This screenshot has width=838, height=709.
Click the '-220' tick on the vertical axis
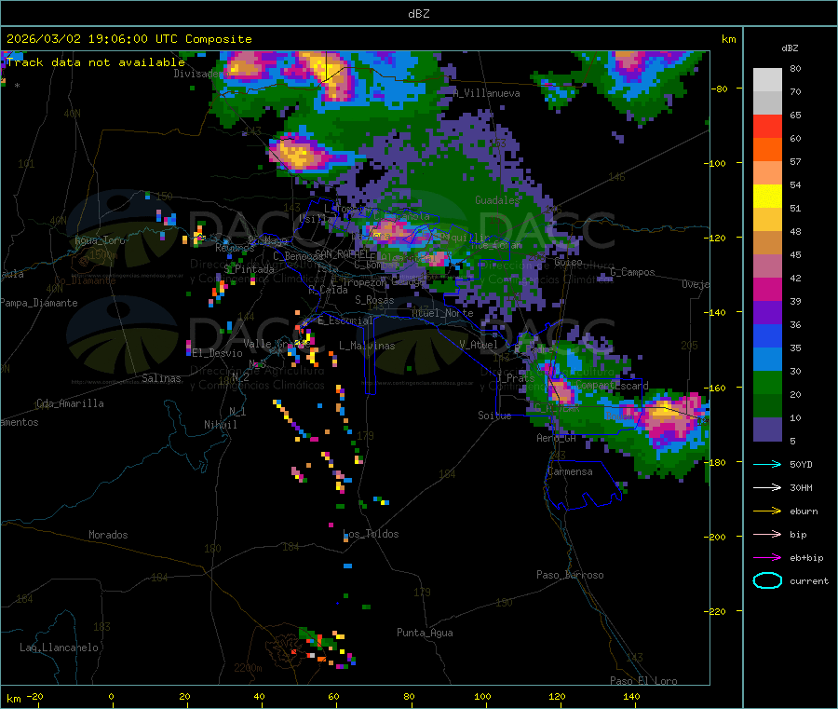(x=717, y=611)
